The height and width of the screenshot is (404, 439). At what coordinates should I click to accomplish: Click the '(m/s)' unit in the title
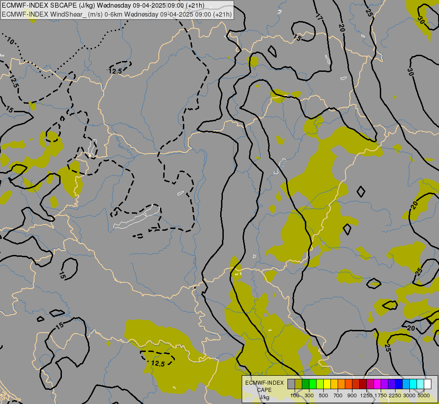(x=95, y=14)
